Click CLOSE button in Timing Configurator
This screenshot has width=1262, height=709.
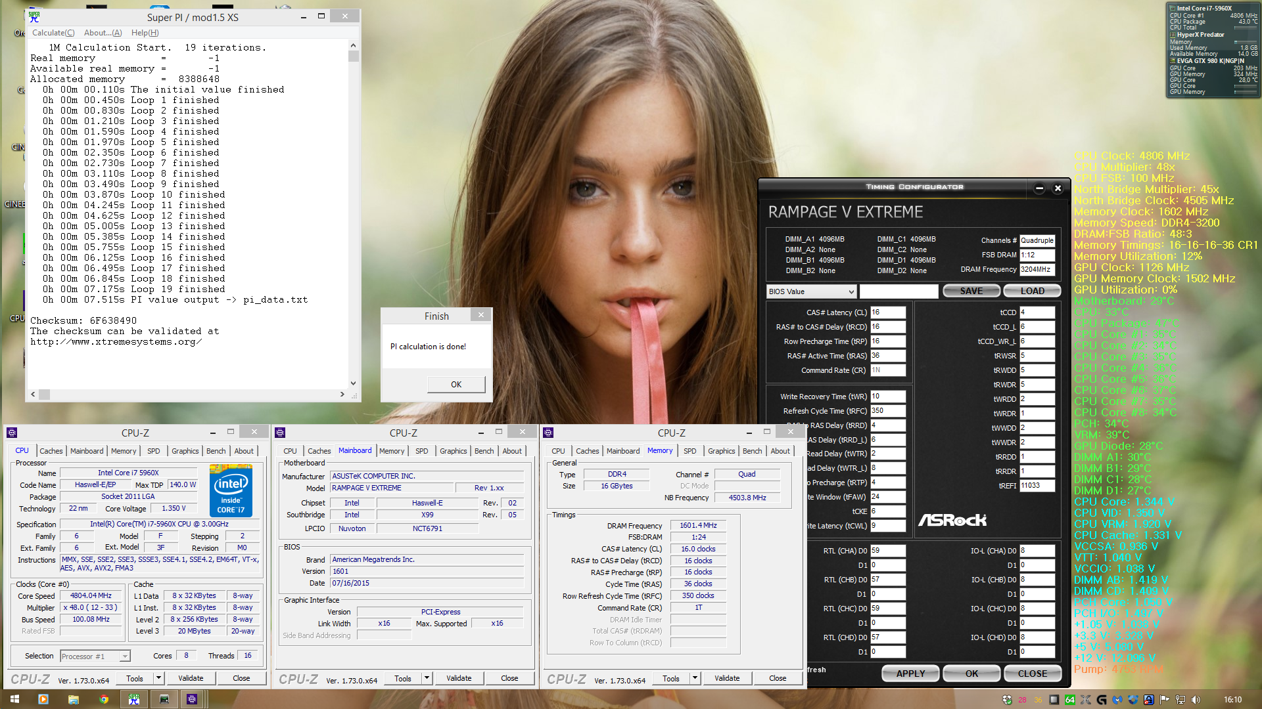click(x=1032, y=674)
